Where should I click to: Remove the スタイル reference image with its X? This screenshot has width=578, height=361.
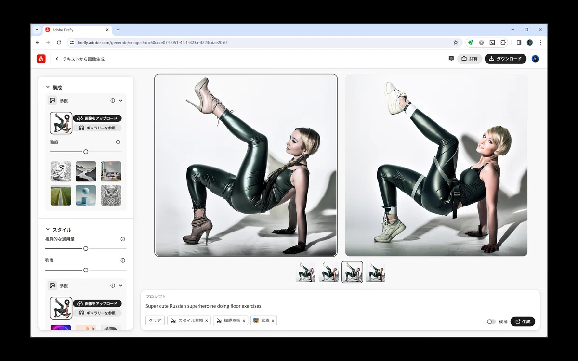(x=67, y=302)
